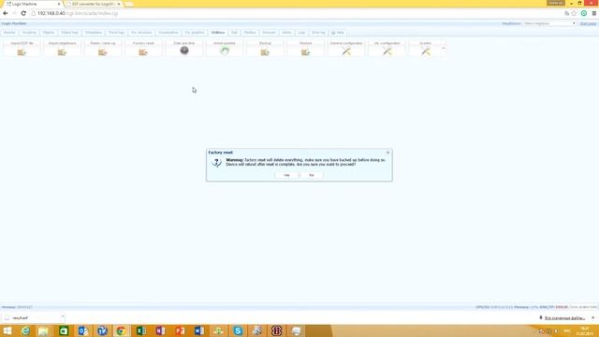Open download item options arrow
The image size is (599, 337).
63,316
